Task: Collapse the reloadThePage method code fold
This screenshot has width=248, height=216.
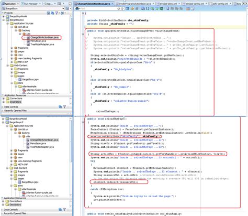Action: coord(83,122)
